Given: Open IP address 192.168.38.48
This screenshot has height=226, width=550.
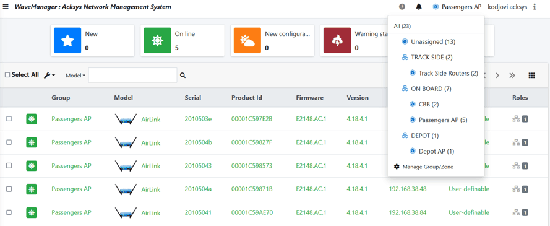Looking at the screenshot, I should [x=408, y=189].
